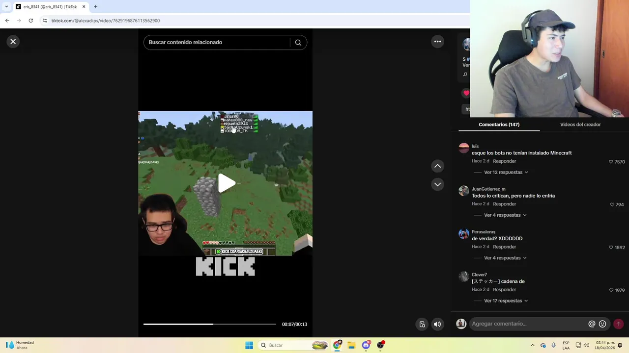Reply to luis's comment
This screenshot has width=629, height=353.
[x=505, y=161]
